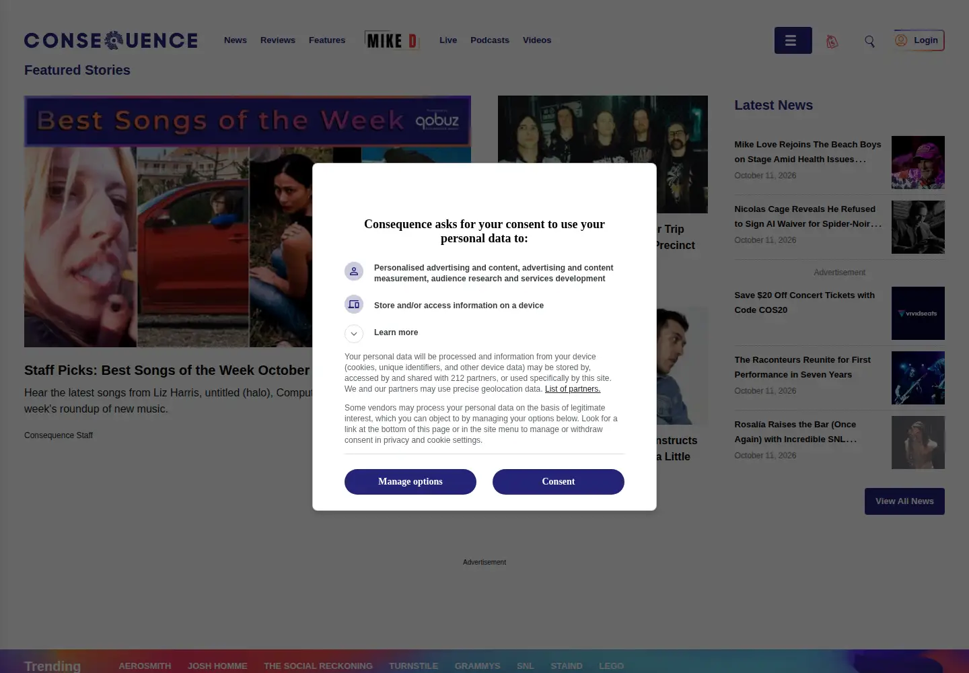
Task: Open the Live menu item
Action: coord(448,40)
